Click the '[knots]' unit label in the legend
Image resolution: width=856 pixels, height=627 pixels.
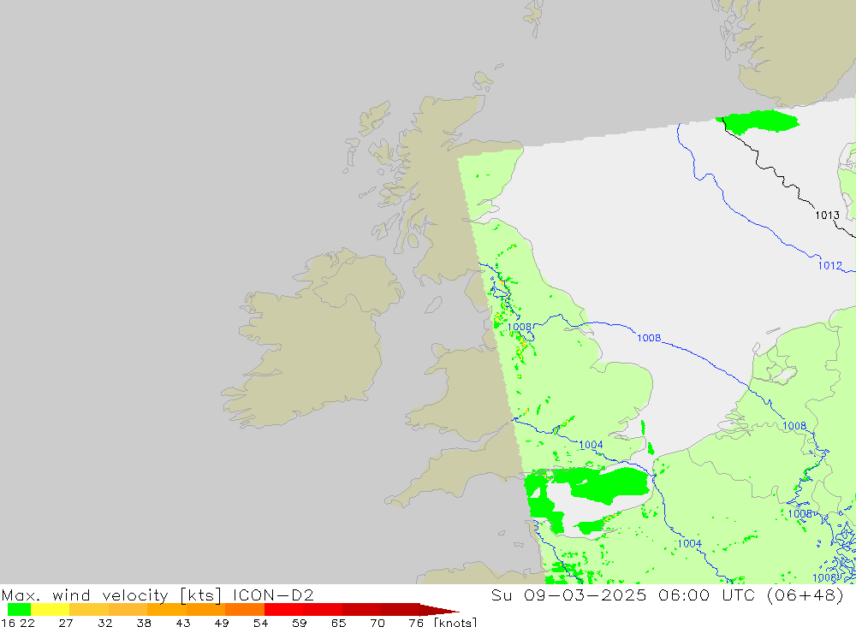[455, 623]
